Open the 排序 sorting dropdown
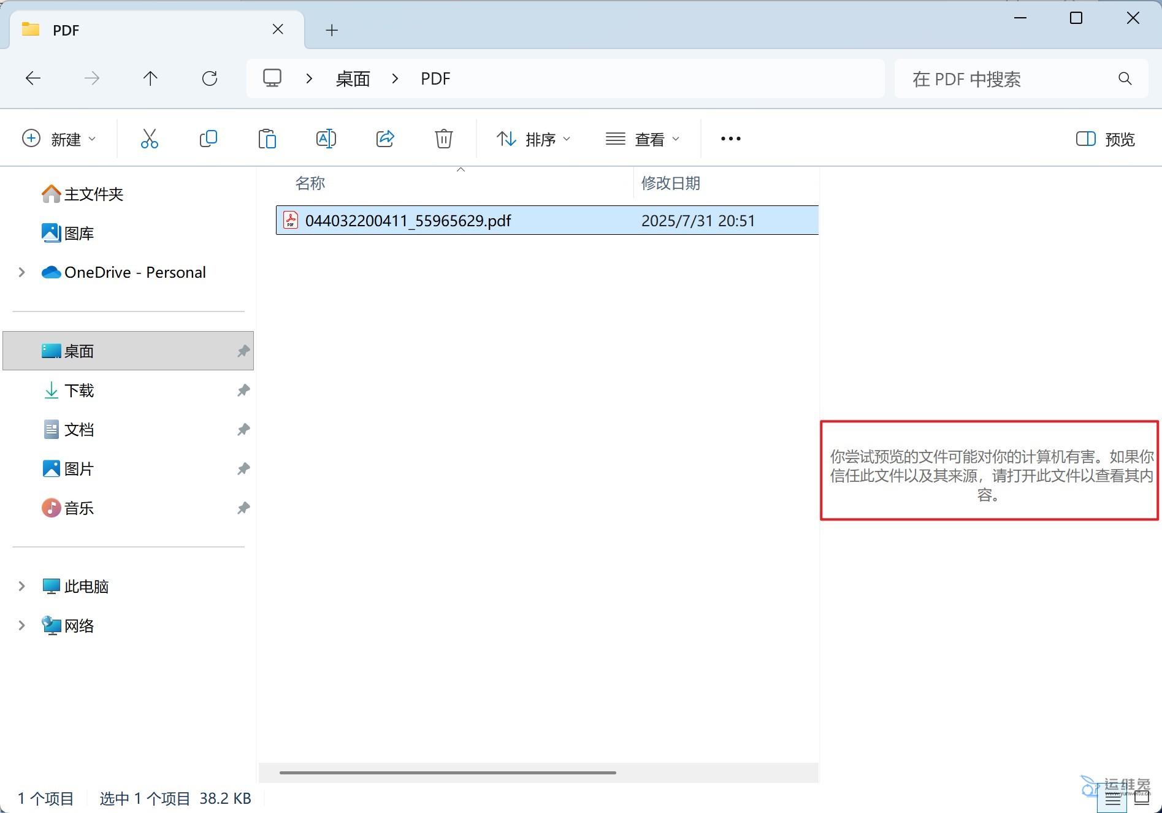This screenshot has height=813, width=1162. pyautogui.click(x=533, y=139)
